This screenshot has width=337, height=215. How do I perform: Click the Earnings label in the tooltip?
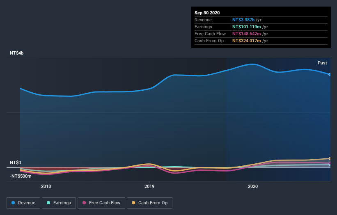tap(203, 27)
